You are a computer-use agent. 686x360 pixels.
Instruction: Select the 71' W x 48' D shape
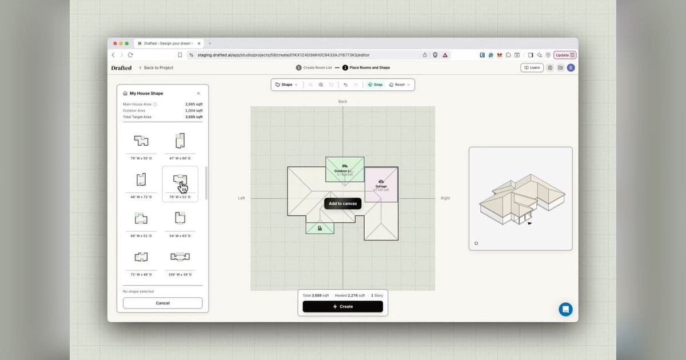click(x=141, y=262)
